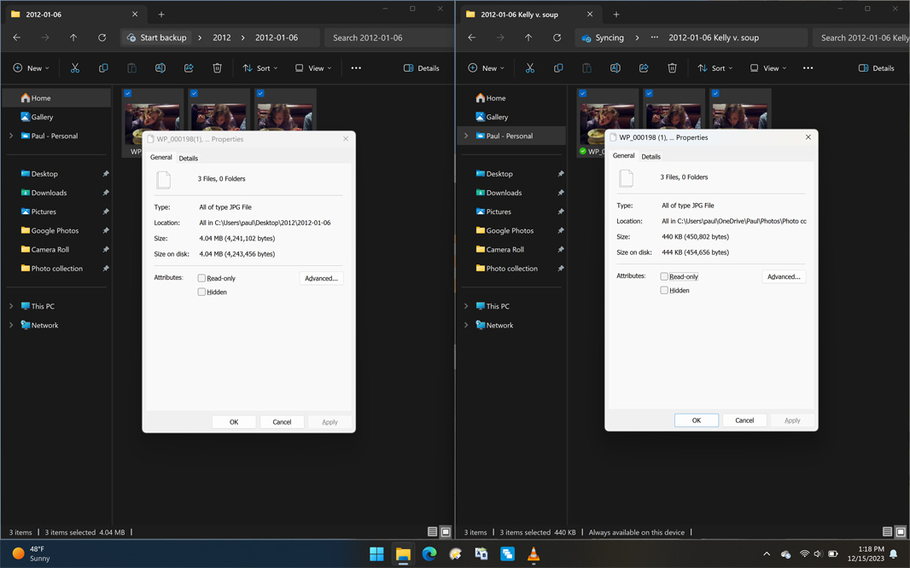Click the Copy icon in right window toolbar
This screenshot has height=568, width=910.
coord(558,68)
